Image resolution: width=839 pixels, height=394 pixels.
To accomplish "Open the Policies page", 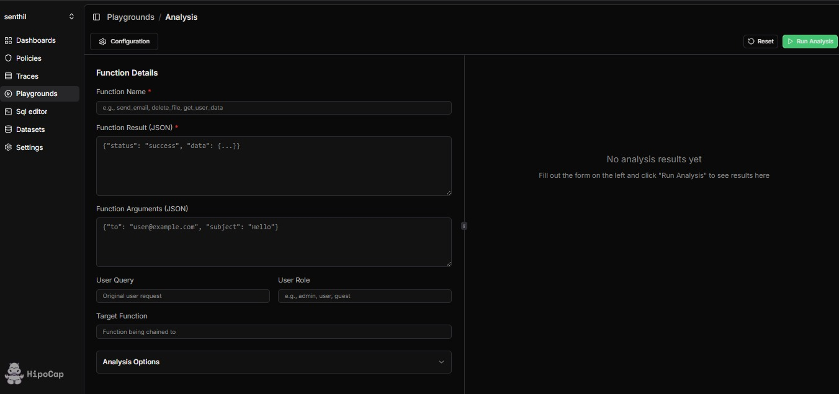I will coord(40,58).
